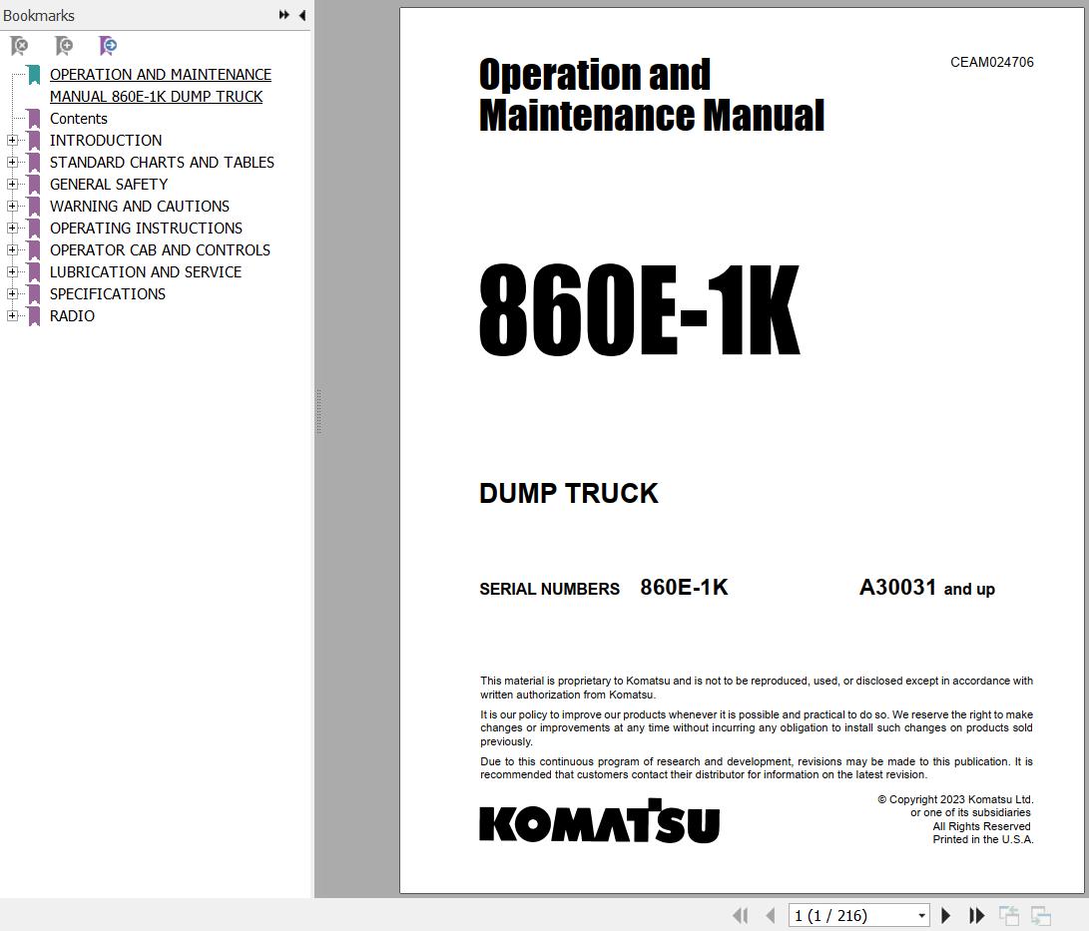
Task: Select the STANDARD CHARTS AND TABLES bookmark
Action: pyautogui.click(x=162, y=163)
